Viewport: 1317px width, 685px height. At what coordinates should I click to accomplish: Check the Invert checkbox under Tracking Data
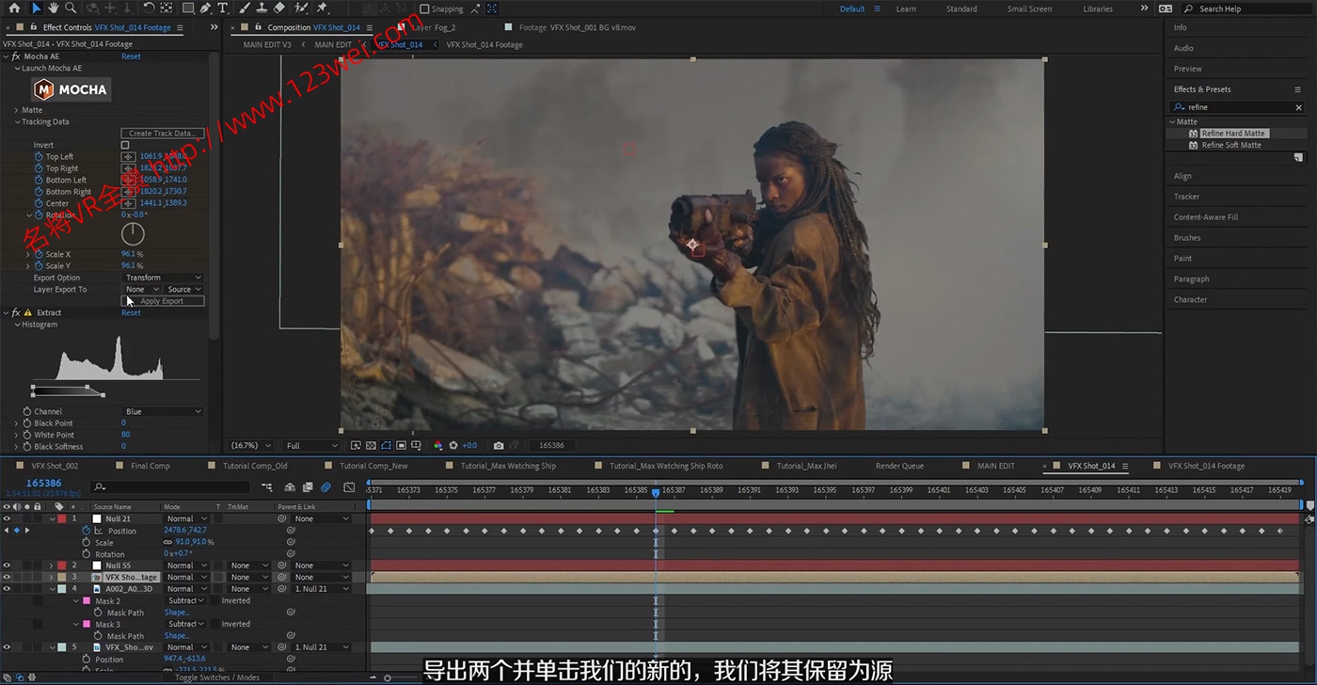[125, 145]
